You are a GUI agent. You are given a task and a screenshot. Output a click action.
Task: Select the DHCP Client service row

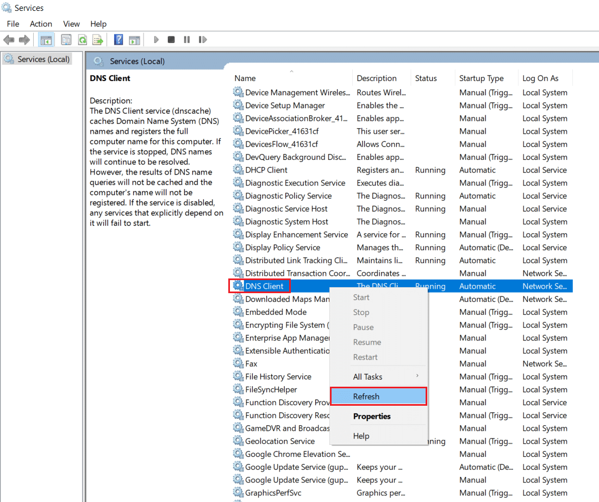point(266,170)
